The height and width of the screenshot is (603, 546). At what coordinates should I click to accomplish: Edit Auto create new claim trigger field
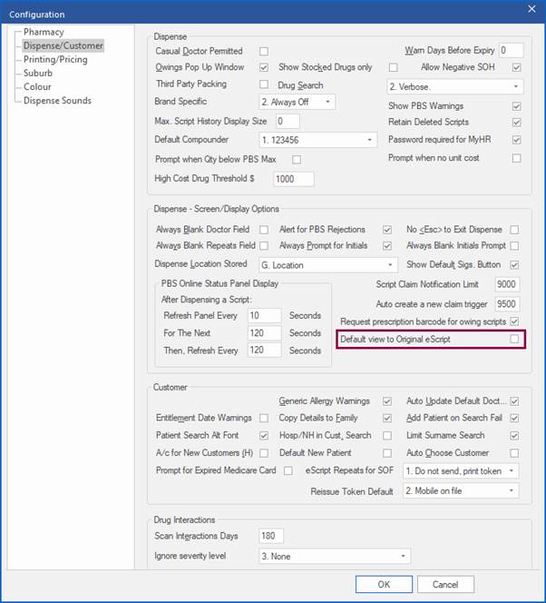pyautogui.click(x=507, y=304)
